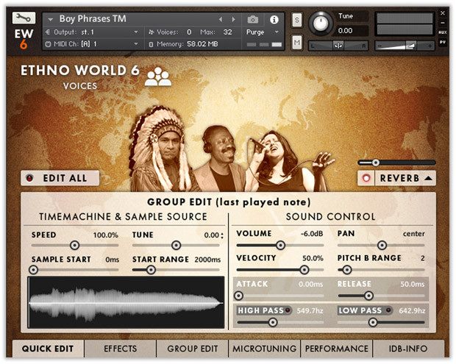The width and height of the screenshot is (456, 364).
Task: Toggle the High Pass filter LED
Action: pyautogui.click(x=288, y=310)
